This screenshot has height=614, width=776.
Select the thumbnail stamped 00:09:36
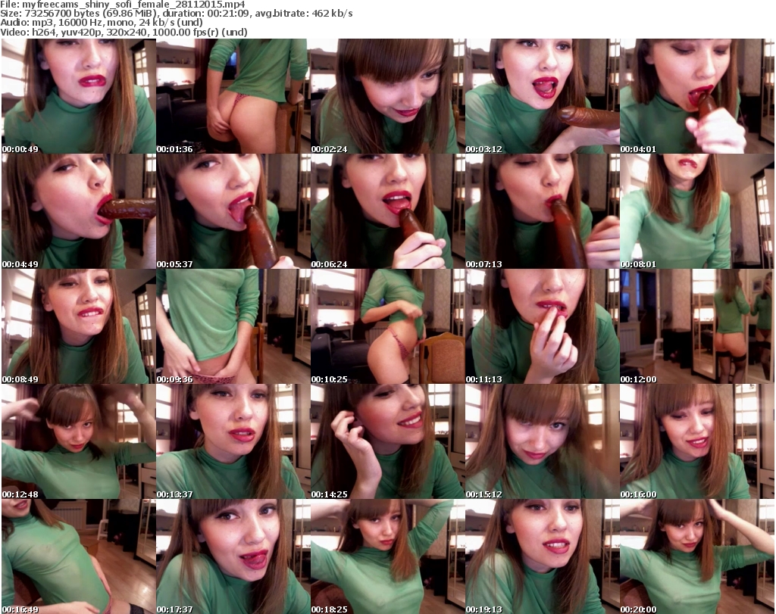pyautogui.click(x=233, y=327)
